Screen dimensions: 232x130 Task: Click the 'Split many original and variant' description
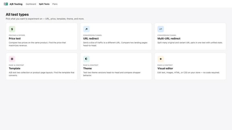(190, 42)
